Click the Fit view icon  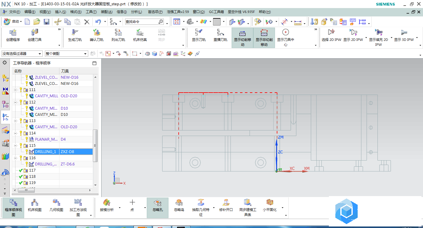coord(177,22)
